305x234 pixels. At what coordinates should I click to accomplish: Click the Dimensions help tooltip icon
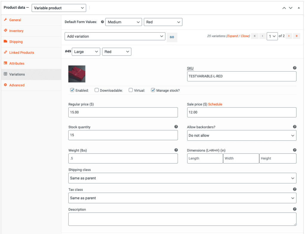(x=295, y=150)
